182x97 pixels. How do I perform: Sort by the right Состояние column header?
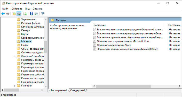174,25
